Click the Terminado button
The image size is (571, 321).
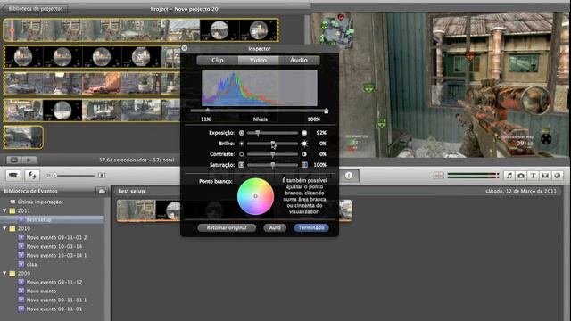click(x=311, y=228)
